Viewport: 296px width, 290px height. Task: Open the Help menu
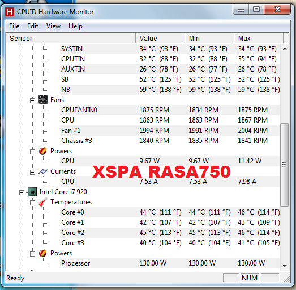click(x=75, y=26)
